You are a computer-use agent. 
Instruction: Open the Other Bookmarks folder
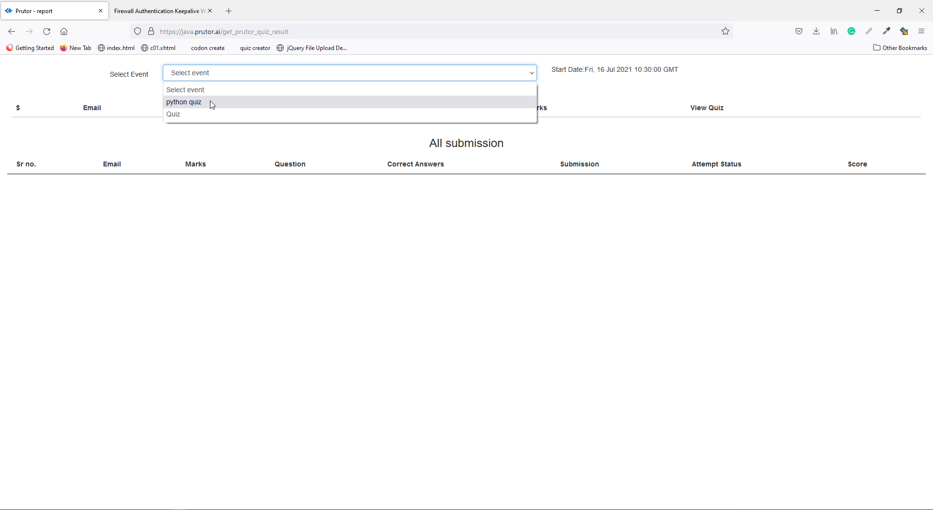click(x=900, y=48)
